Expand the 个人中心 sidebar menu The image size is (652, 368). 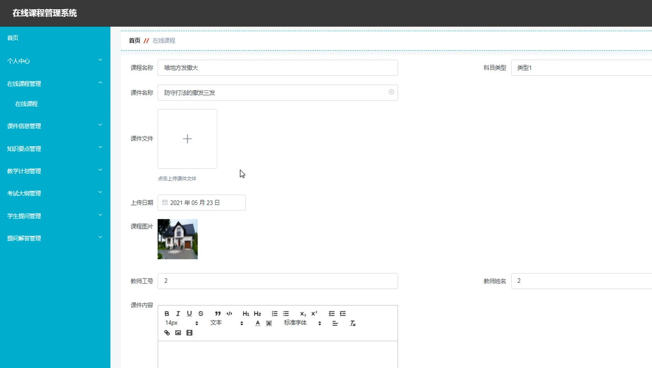[55, 61]
